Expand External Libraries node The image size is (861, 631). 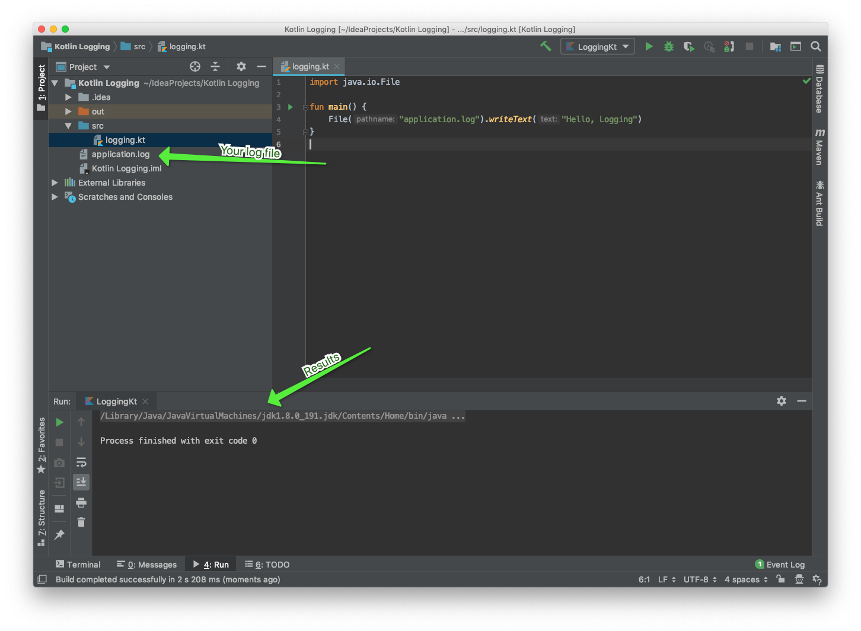[55, 183]
